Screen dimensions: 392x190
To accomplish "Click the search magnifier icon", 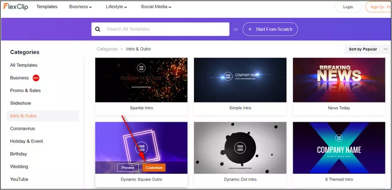I will coord(98,29).
